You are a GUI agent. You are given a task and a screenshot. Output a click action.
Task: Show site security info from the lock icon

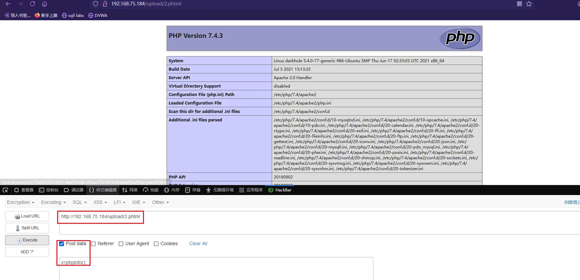pos(105,4)
